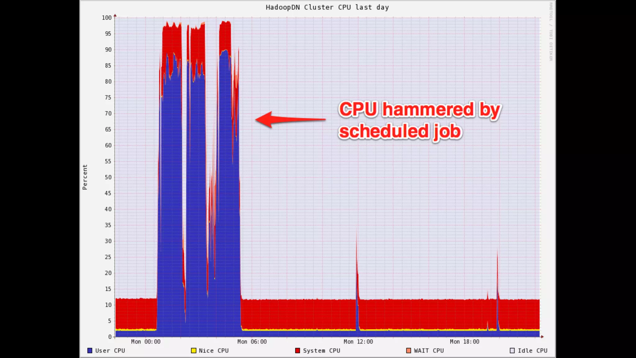The width and height of the screenshot is (636, 358).
Task: Click the Mon 00:00 axis label
Action: (x=146, y=342)
